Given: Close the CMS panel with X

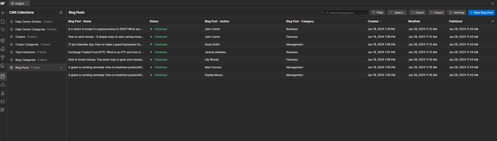Looking at the screenshot, I should coord(492,3).
